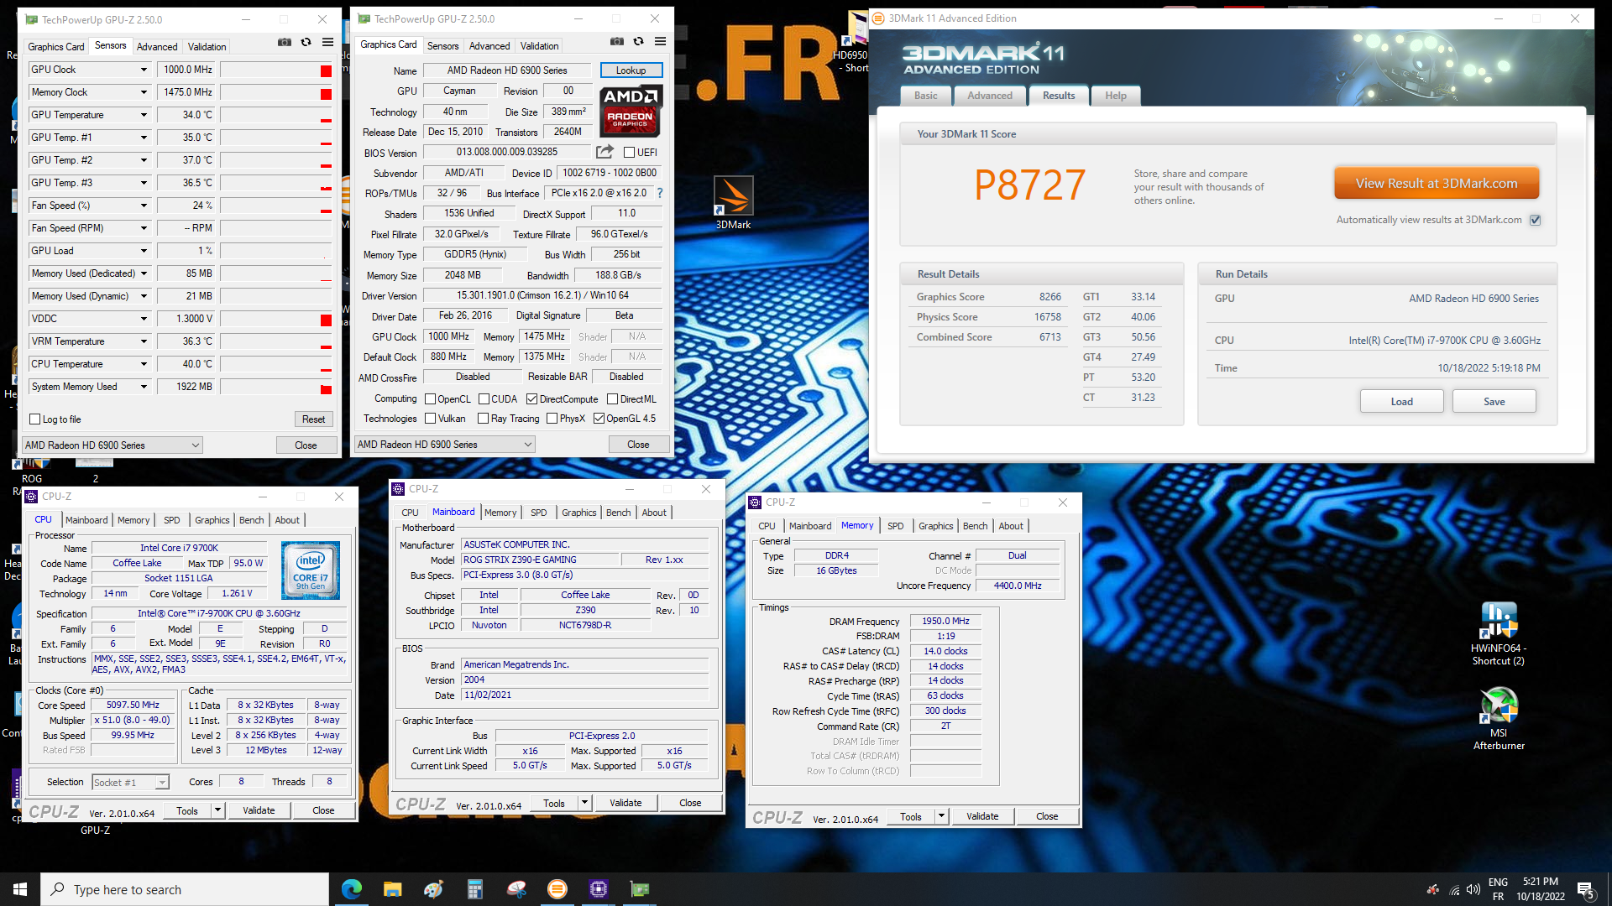Screen dimensions: 1612x906
Task: Click Intel Core i7 logo in CPU-Z
Action: pyautogui.click(x=311, y=570)
